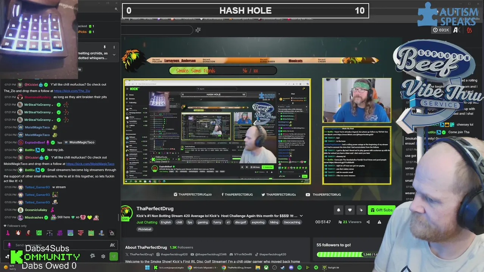Open chat settings gear icon
Screen dimensions: 484x272
[x=103, y=256]
